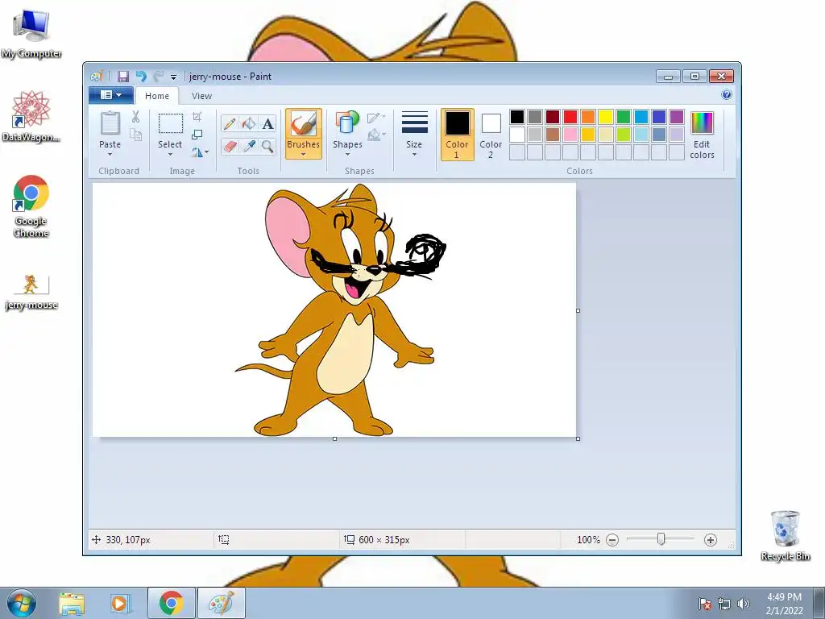Click the volume speaker tray icon
Image resolution: width=825 pixels, height=619 pixels.
tap(743, 604)
